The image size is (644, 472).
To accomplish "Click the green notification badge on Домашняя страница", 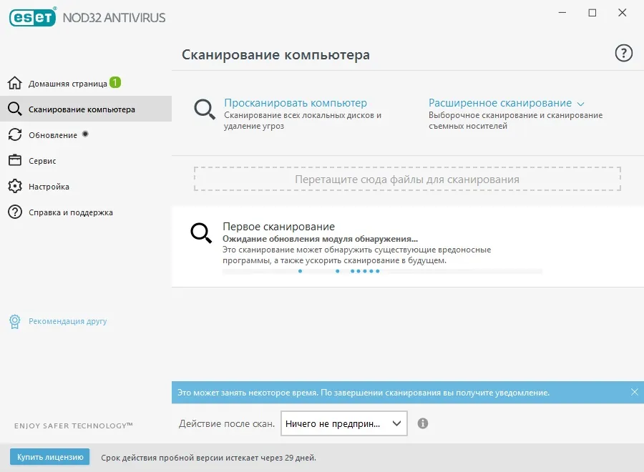I will coord(115,82).
